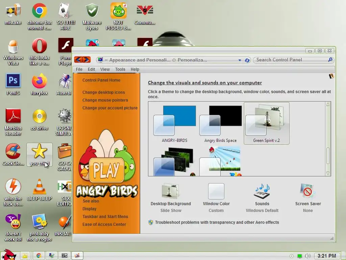Go back with the orange back arrow
Screen dimensions: 346x260
(78, 60)
